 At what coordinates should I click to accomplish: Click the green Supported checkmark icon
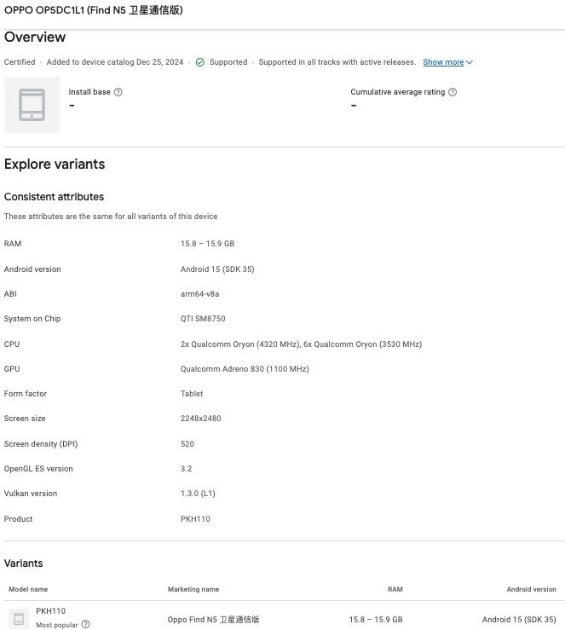[200, 62]
